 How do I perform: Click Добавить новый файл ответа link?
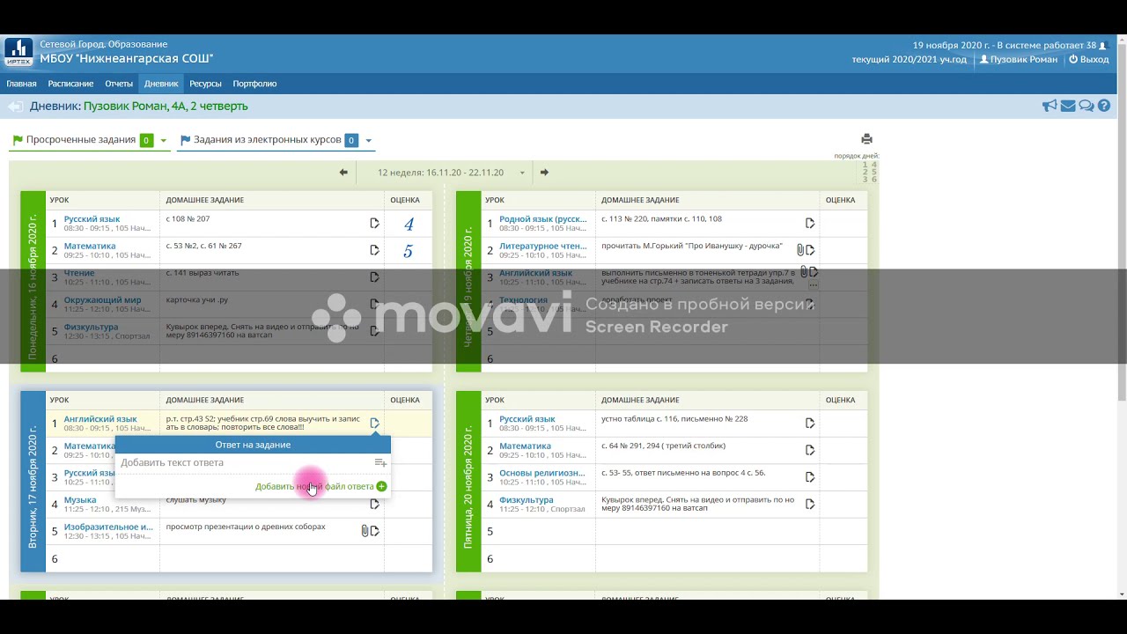pyautogui.click(x=314, y=486)
